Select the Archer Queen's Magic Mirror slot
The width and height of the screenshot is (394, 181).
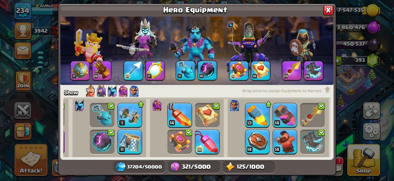pyautogui.click(x=155, y=71)
